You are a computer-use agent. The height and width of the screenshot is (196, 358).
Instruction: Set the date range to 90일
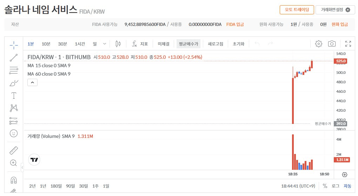(70, 186)
